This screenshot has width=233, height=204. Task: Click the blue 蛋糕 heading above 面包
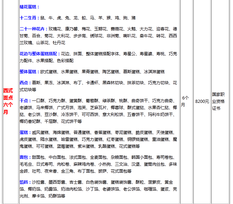coord(25,133)
